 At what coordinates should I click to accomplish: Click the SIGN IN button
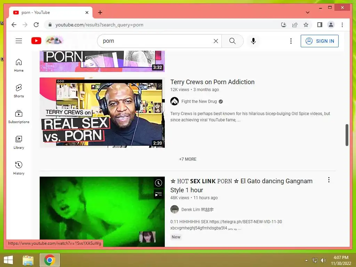[x=319, y=41]
